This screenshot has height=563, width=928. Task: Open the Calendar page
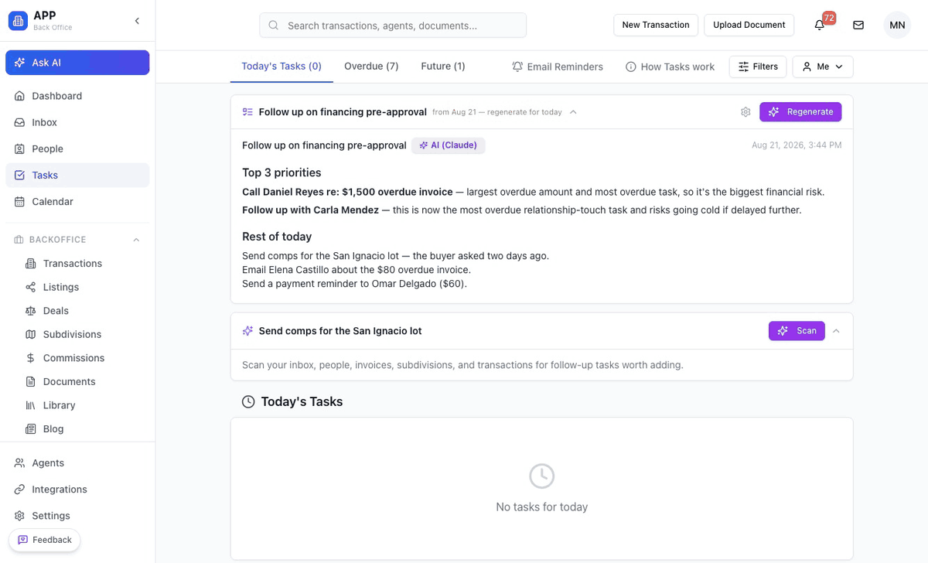[x=77, y=201]
